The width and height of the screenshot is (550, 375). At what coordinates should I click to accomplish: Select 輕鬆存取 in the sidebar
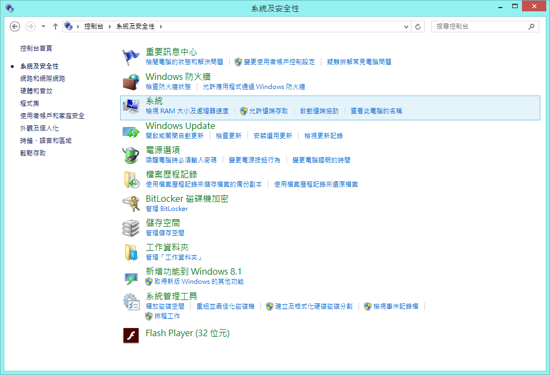[x=33, y=153]
